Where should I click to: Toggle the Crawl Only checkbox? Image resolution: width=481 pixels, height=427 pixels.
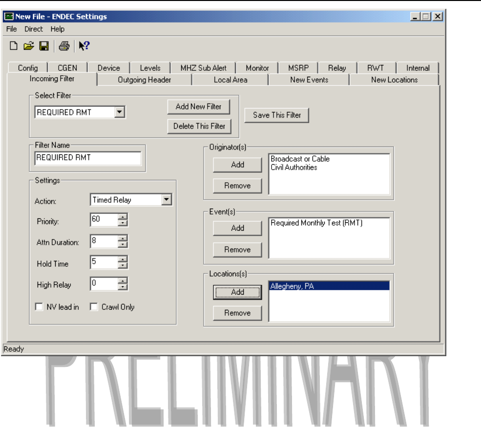coord(94,307)
